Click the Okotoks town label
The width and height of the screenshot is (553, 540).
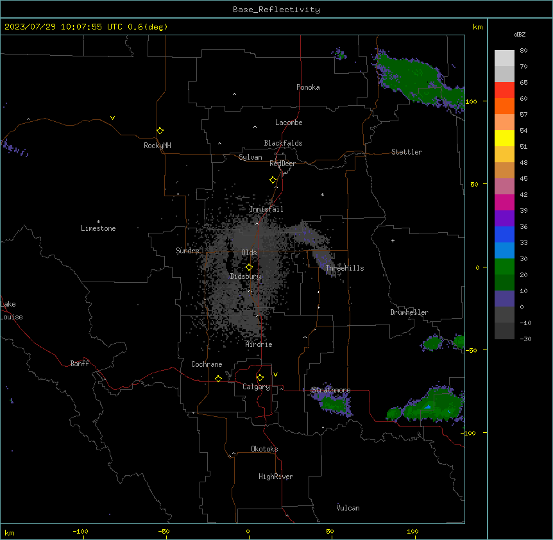pyautogui.click(x=264, y=449)
